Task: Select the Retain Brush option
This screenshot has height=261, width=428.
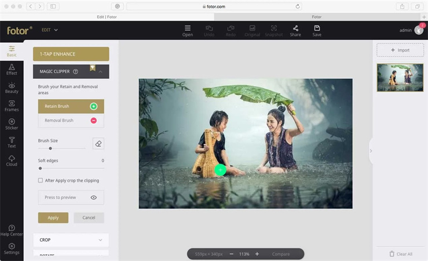Action: click(x=71, y=106)
